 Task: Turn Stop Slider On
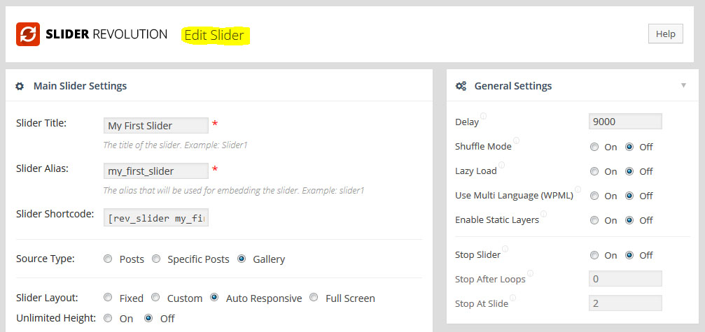[x=594, y=256]
